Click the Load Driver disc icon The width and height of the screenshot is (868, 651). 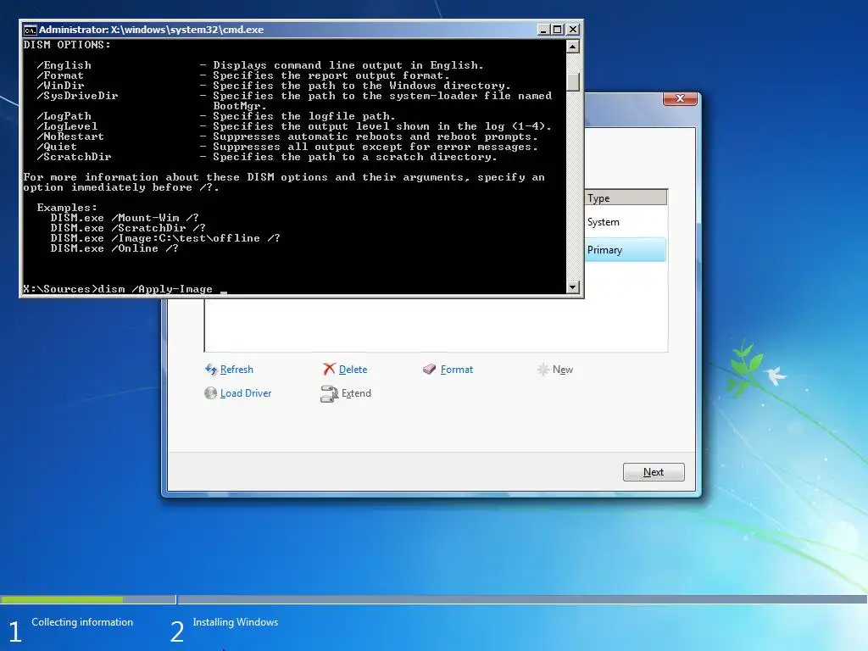(210, 393)
